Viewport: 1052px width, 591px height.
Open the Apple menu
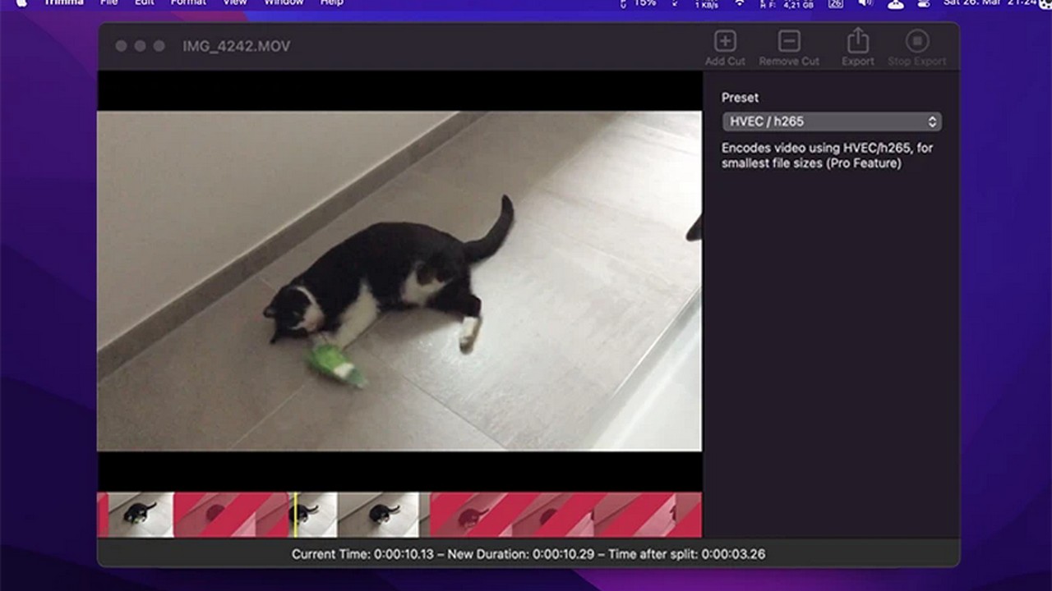21,3
